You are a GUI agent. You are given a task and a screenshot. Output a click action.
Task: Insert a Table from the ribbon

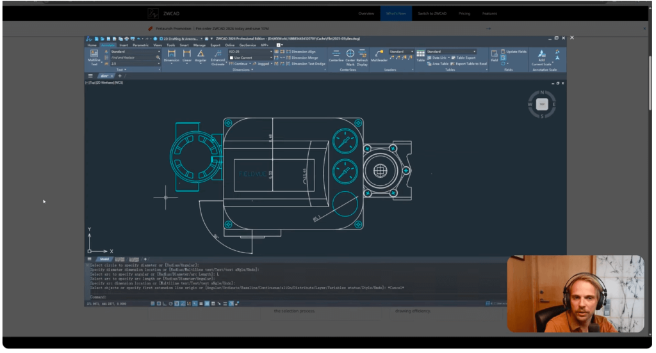420,55
